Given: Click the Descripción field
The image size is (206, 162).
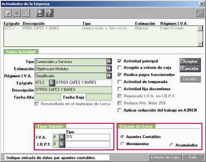Looking at the screenshot, I should pyautogui.click(x=73, y=90).
